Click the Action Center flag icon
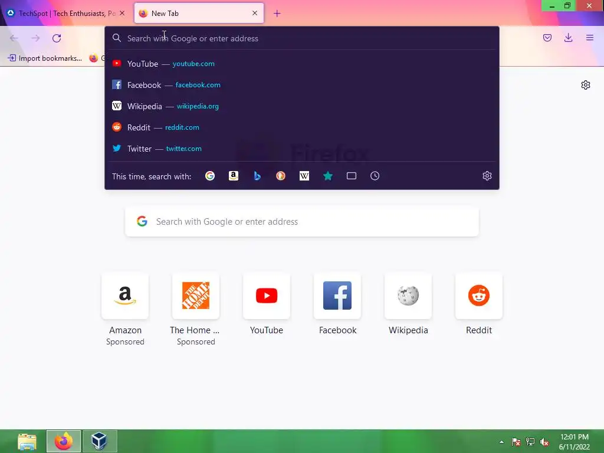This screenshot has width=604, height=453. 516,442
